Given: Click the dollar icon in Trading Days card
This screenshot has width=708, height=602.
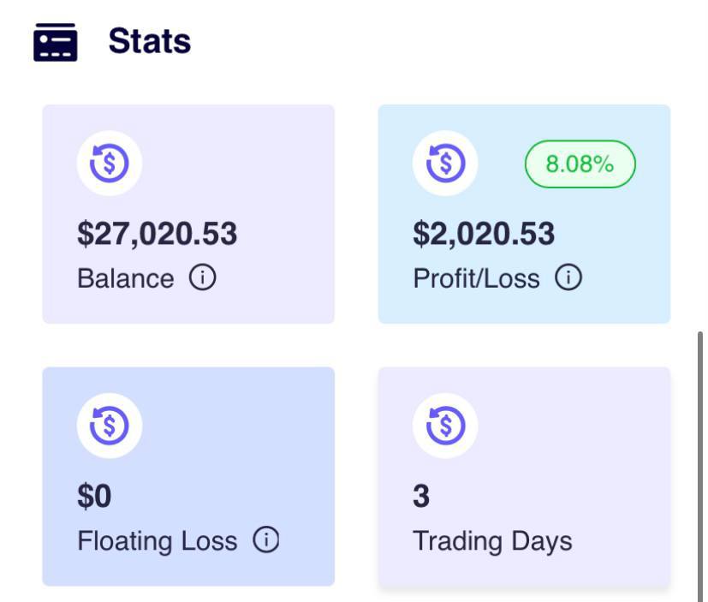Looking at the screenshot, I should 445,426.
